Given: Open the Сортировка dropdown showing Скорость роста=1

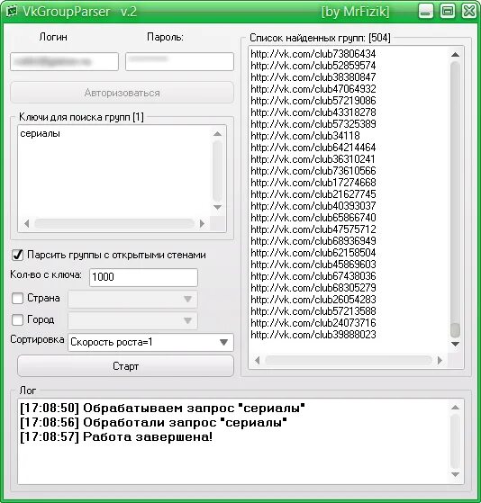Looking at the screenshot, I should coord(150,342).
